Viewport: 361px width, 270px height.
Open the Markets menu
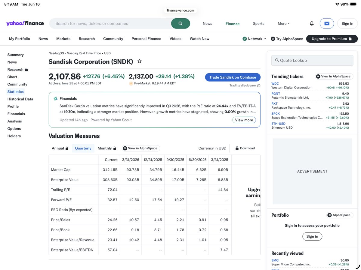pyautogui.click(x=63, y=39)
